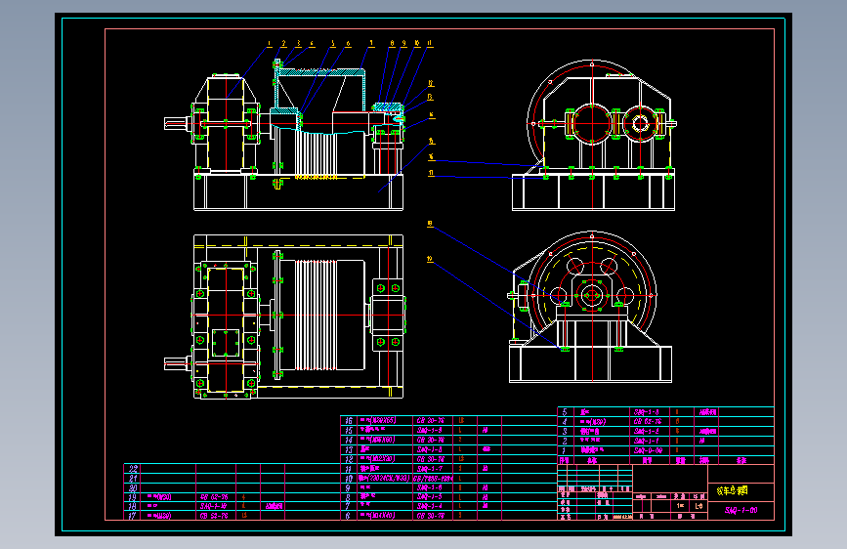Select standard code GS/T288-1994 in row 10

coord(433,479)
